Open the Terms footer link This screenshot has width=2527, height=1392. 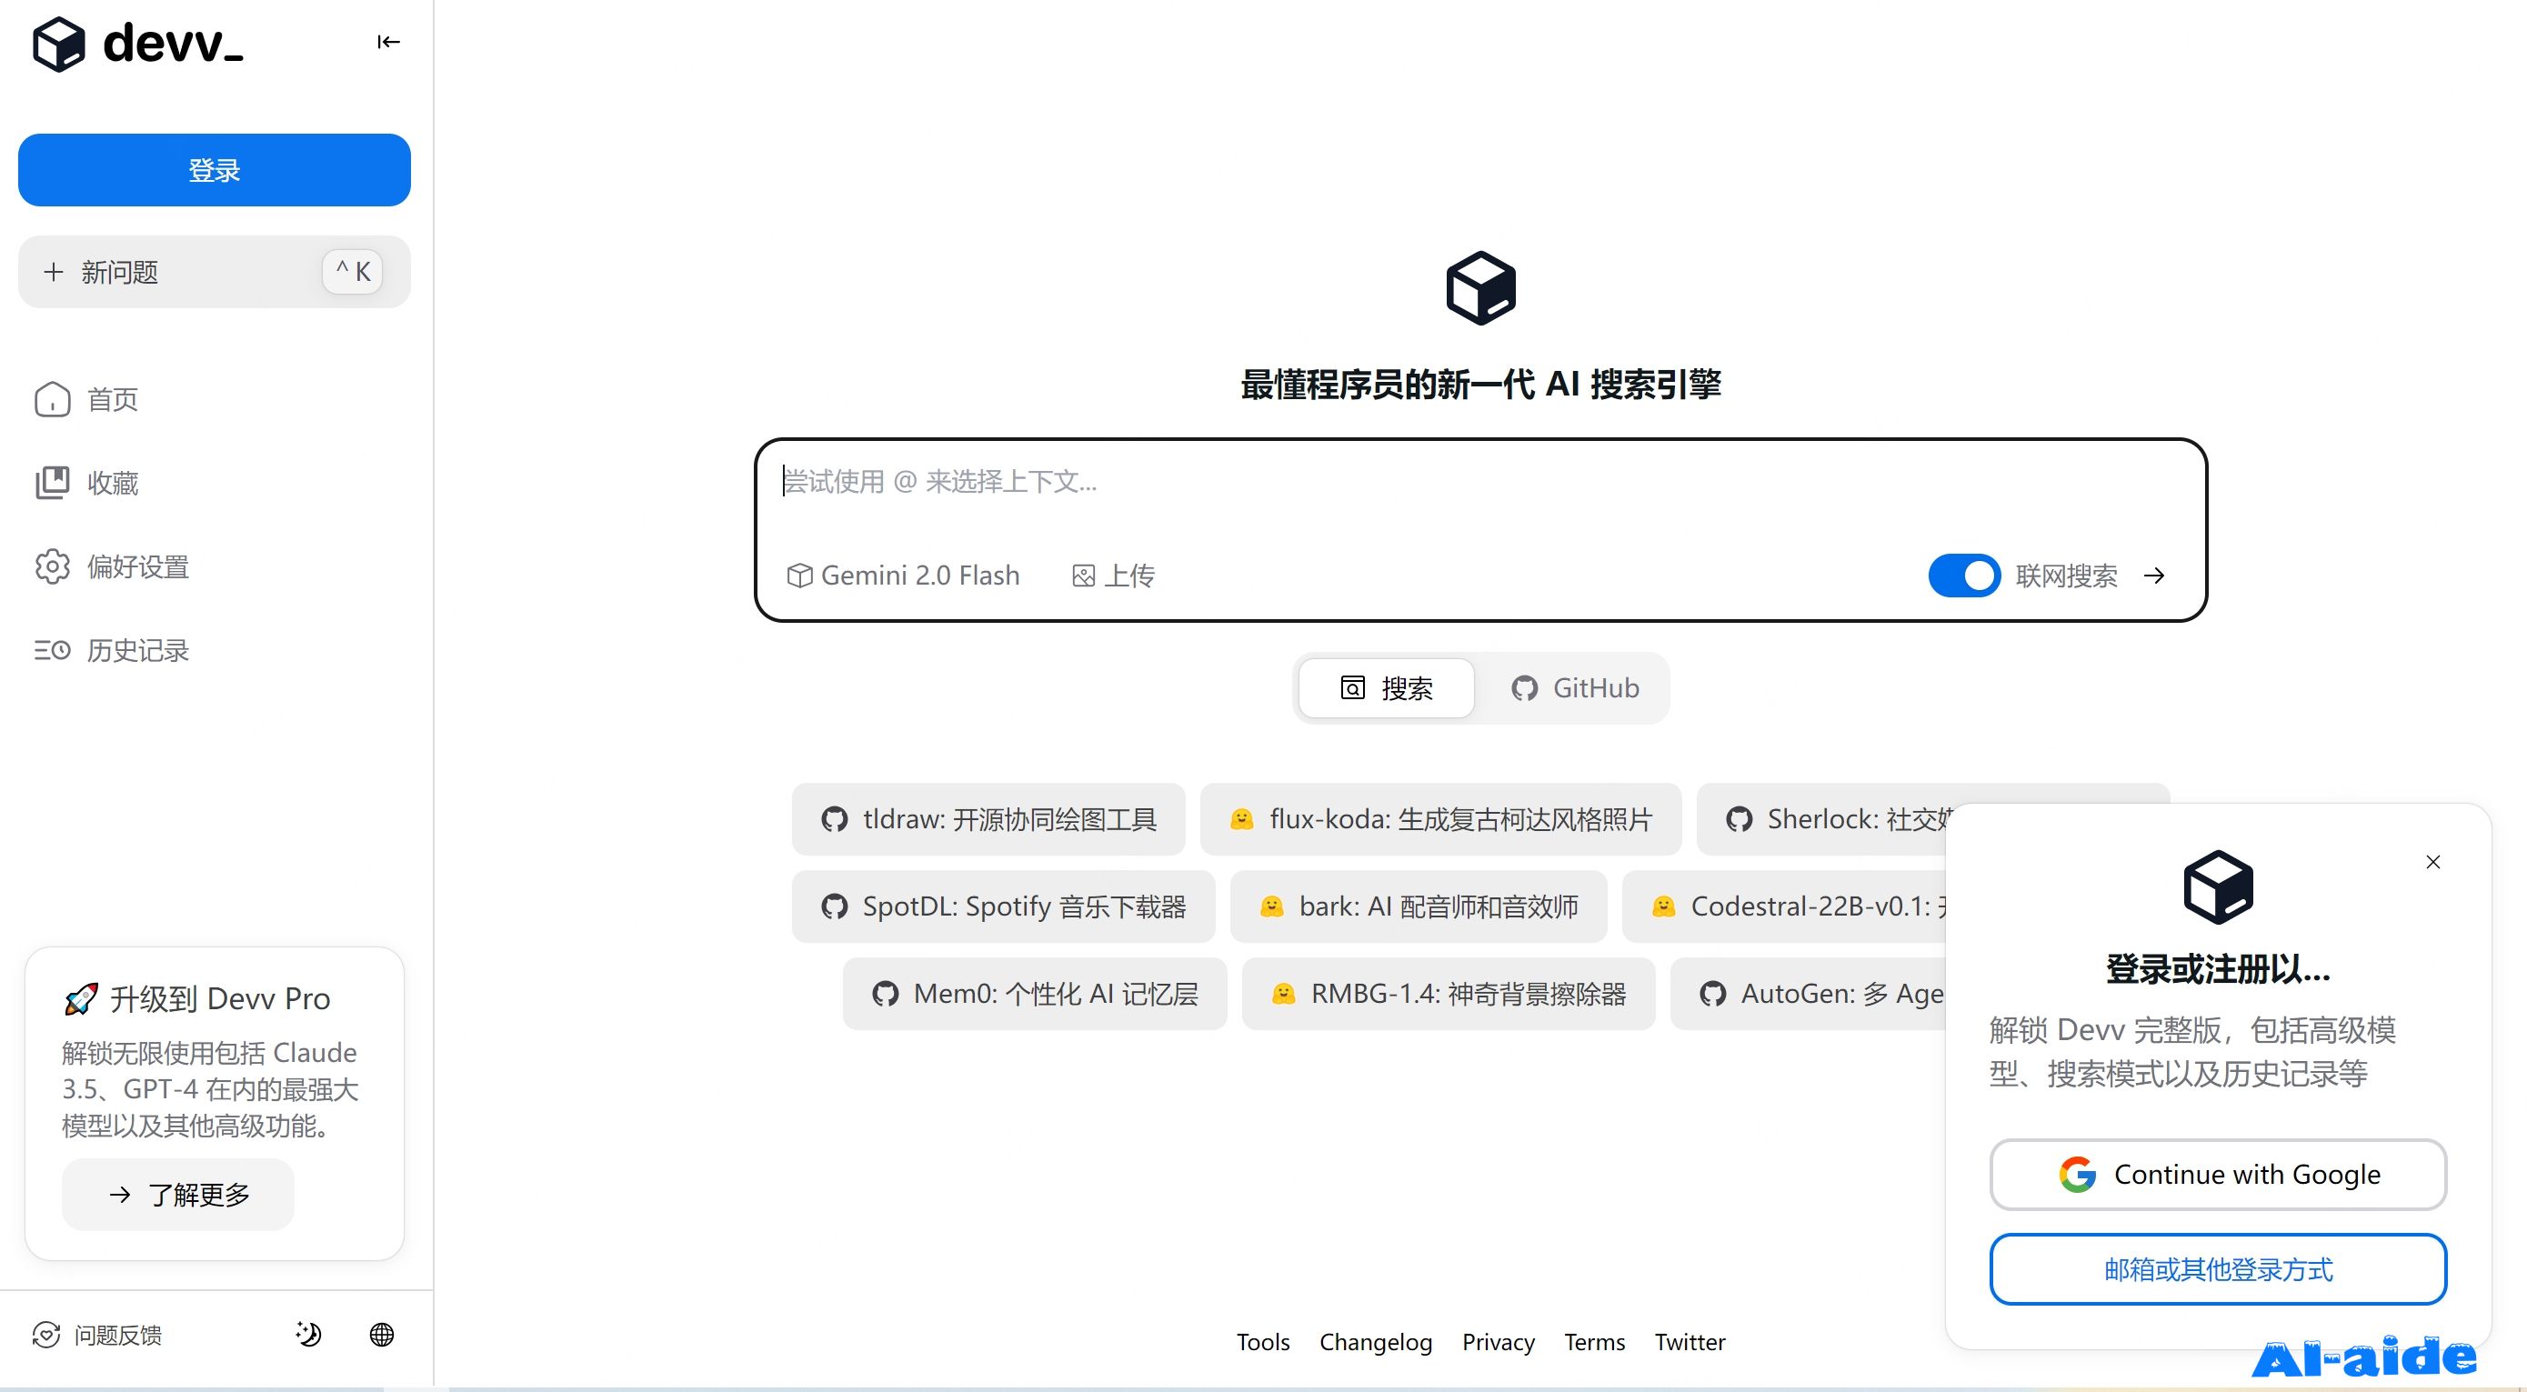pos(1594,1342)
